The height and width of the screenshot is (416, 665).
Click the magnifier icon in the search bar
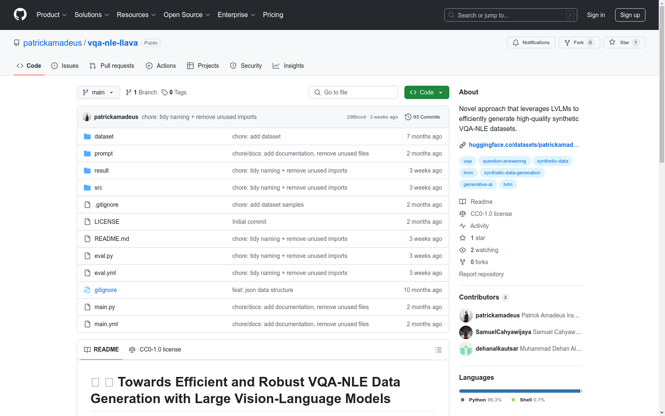point(451,15)
